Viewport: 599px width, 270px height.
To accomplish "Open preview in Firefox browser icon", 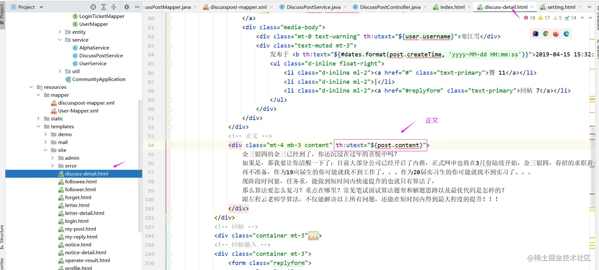I will click(556, 34).
